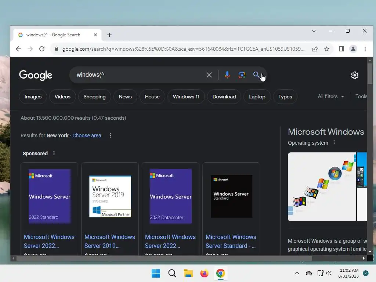The width and height of the screenshot is (376, 282).
Task: Click the vertical scrollbar down arrow
Action: [370, 252]
